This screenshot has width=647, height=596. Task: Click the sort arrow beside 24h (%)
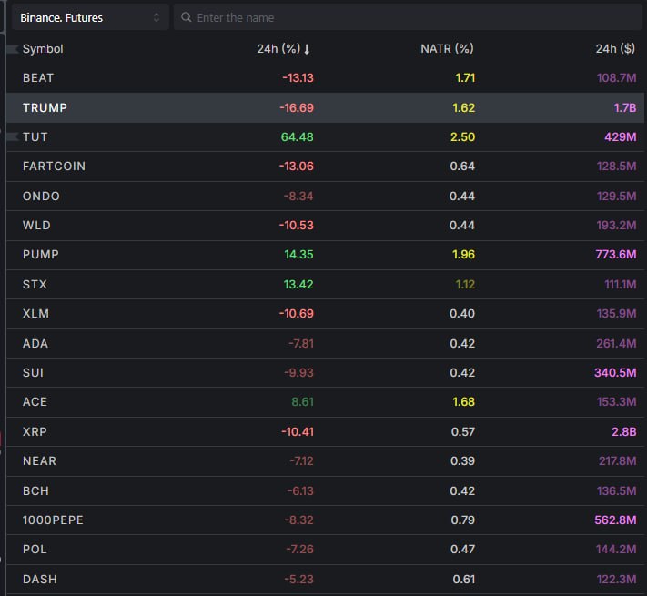pos(307,49)
